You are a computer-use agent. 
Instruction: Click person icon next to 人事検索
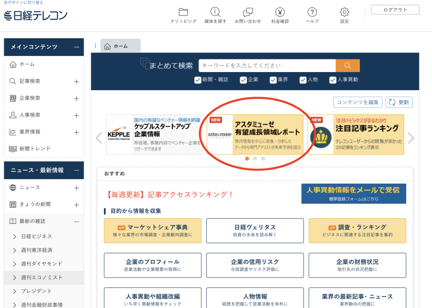pos(13,115)
